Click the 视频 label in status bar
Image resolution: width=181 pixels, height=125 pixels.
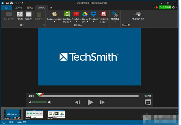click(11, 122)
